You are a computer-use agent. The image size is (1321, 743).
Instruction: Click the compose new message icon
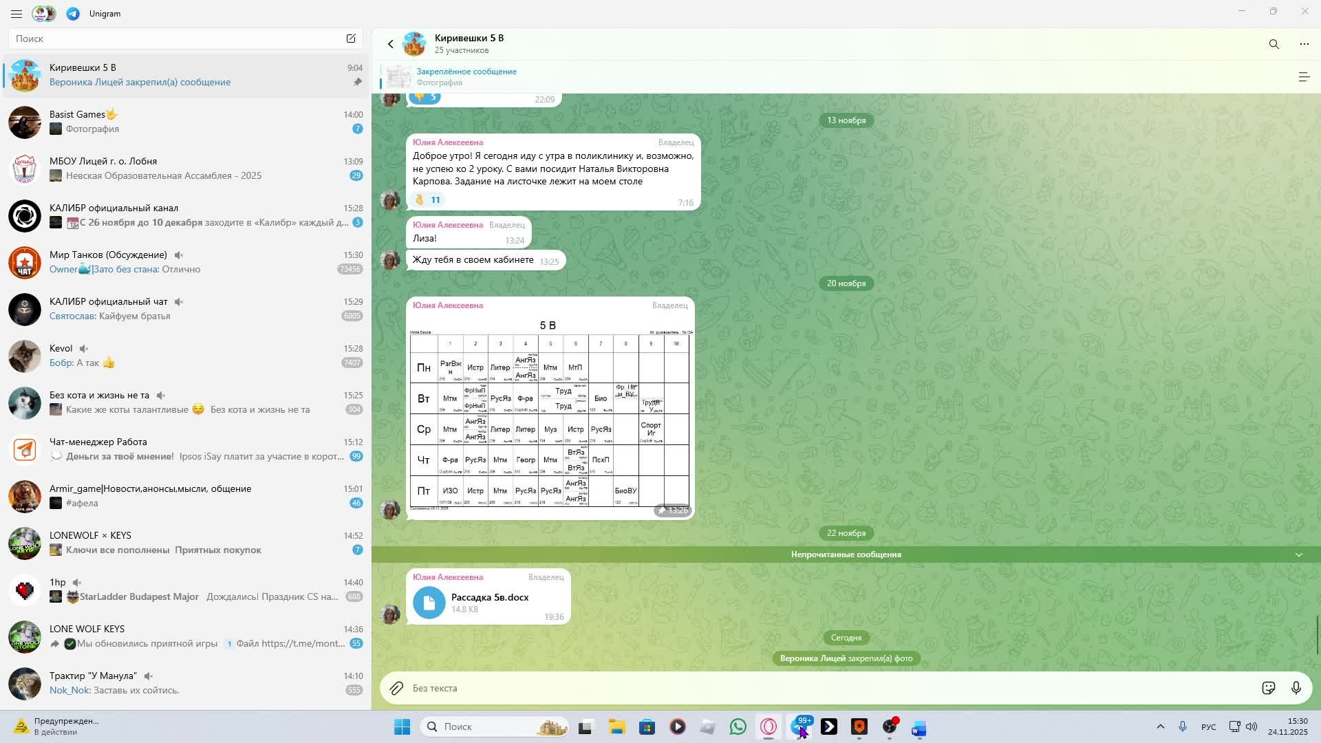[351, 39]
